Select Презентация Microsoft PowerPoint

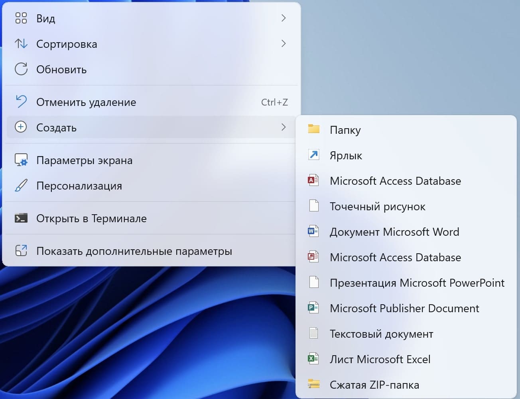coord(406,283)
